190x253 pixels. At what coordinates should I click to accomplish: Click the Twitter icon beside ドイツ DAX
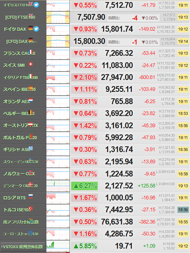click(36, 29)
